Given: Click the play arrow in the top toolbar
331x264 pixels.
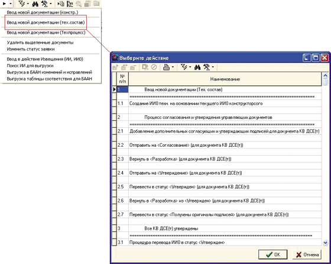Looking at the screenshot, I should click(4, 4).
